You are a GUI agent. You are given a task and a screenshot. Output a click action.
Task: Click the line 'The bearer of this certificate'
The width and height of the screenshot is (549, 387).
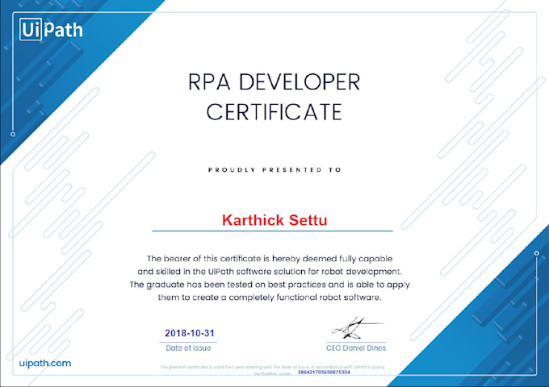coord(270,259)
